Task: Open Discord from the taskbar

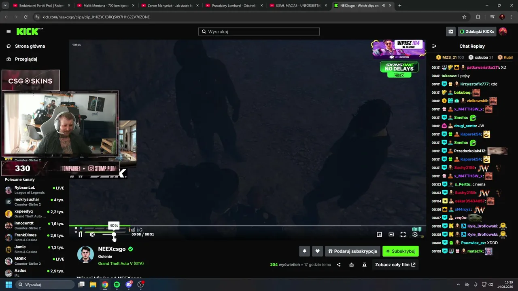Action: point(129,285)
